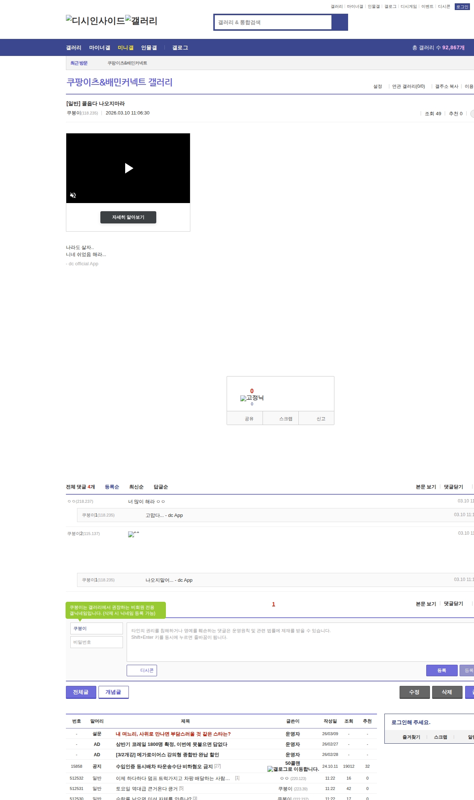Sort comments by 등록순

click(112, 487)
